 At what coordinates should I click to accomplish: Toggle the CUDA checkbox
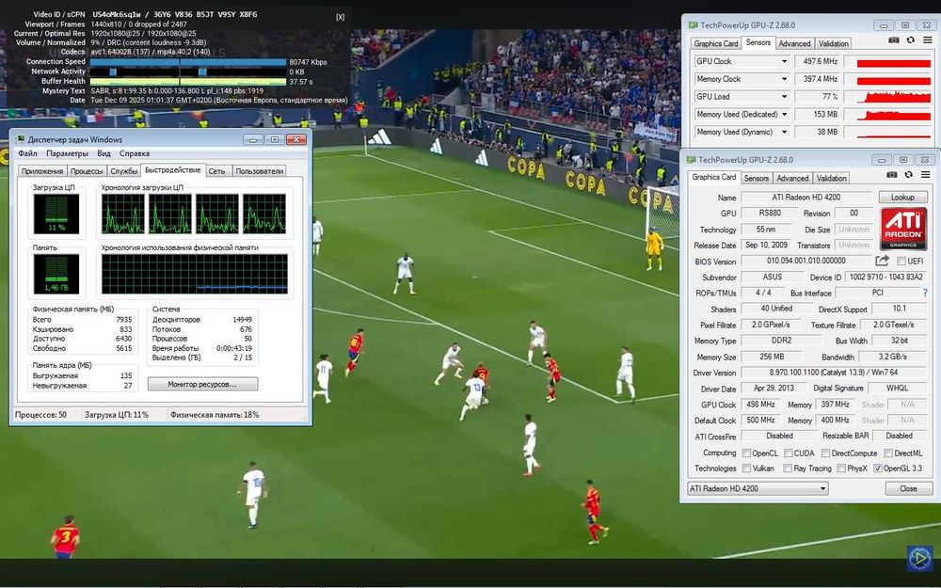(x=789, y=453)
